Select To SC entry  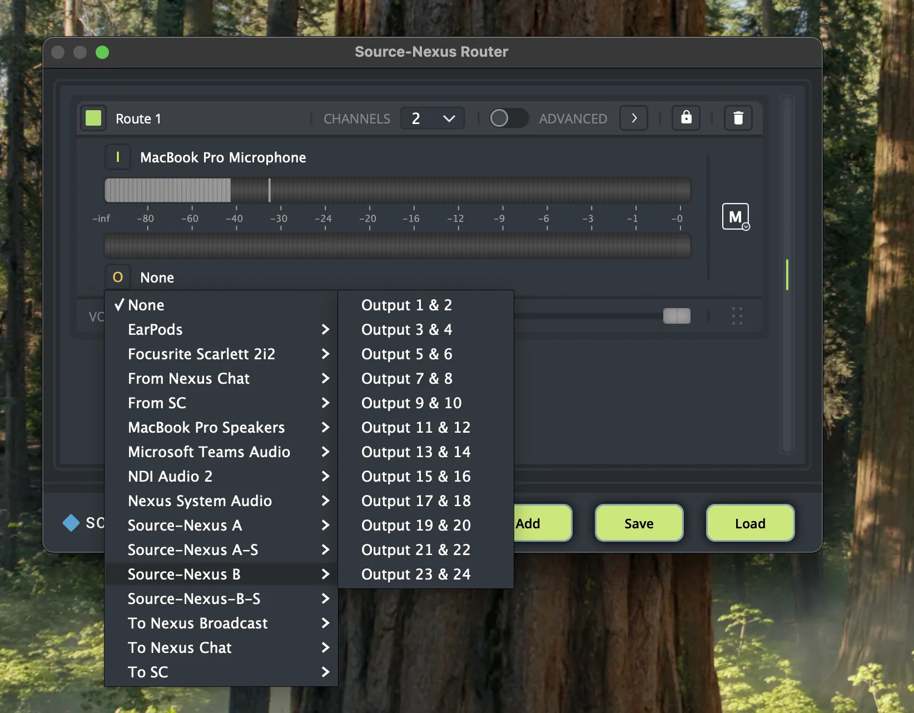coord(221,672)
